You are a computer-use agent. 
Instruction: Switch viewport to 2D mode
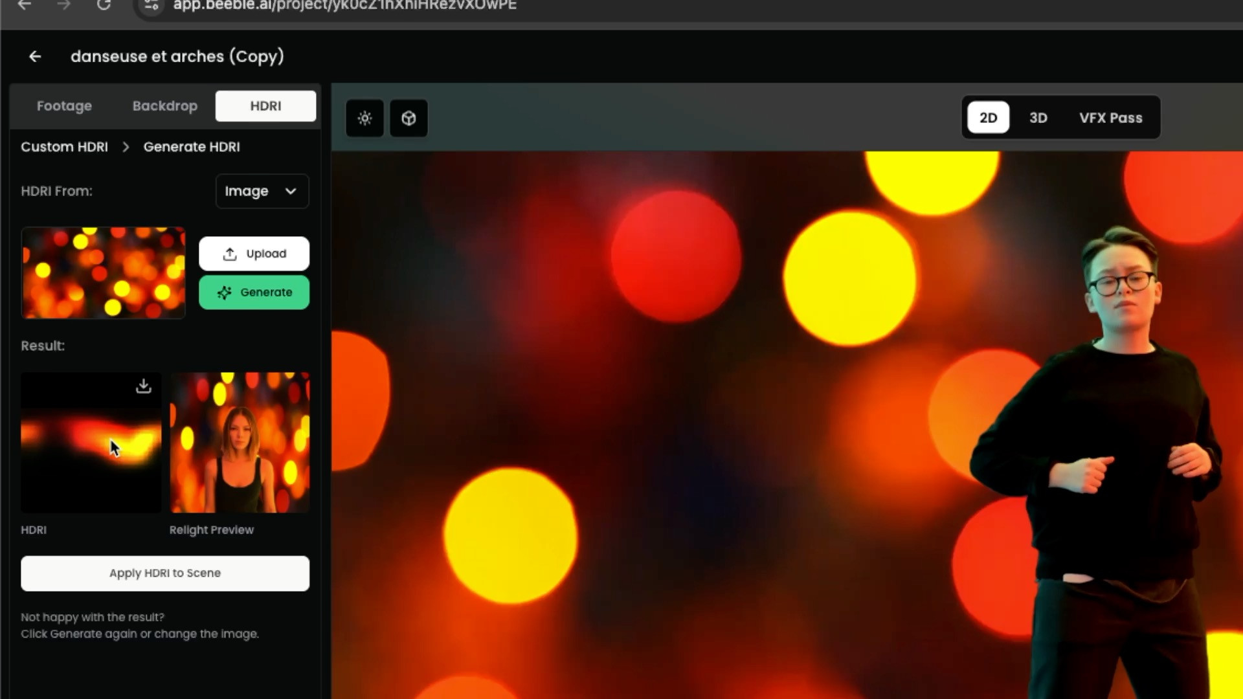(x=988, y=118)
